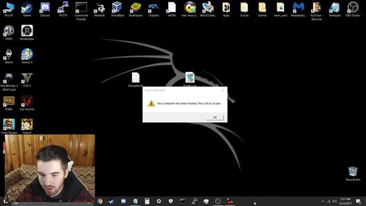Open Windows Defender shield in taskbar
Screen dimensions: 366x206
click(x=170, y=201)
